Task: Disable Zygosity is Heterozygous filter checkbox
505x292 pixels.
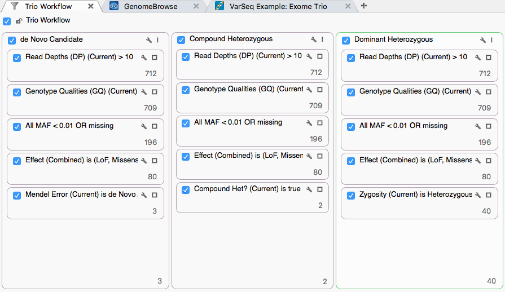Action: (x=351, y=195)
